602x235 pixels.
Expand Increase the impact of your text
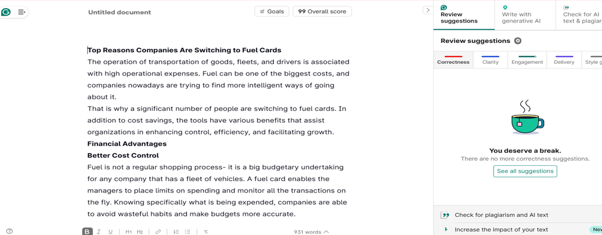(501, 229)
